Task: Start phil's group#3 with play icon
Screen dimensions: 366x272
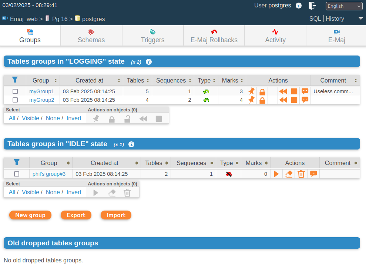Action: [276, 174]
